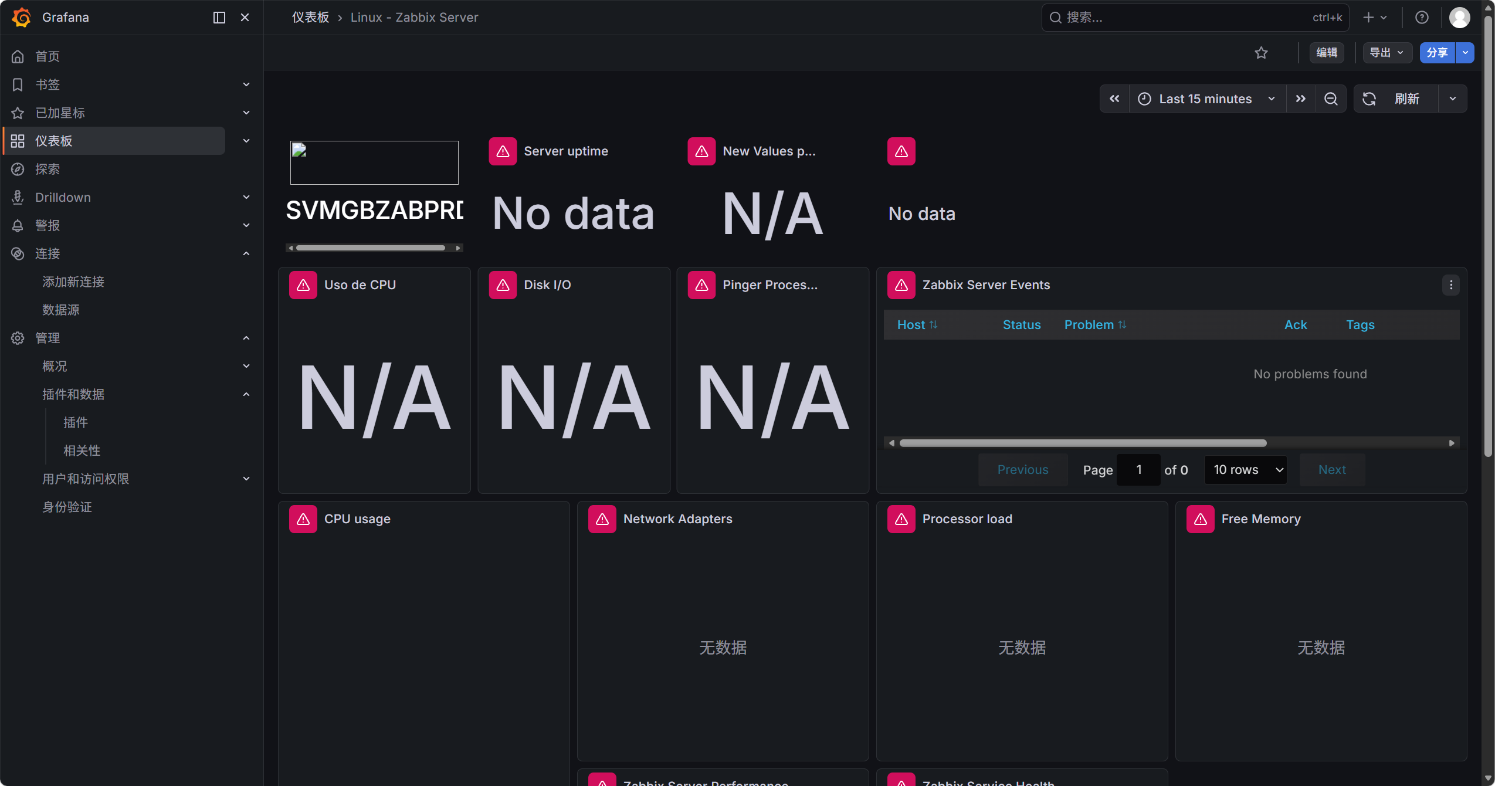Viewport: 1495px width, 786px height.
Task: Click the New Values panel warning icon
Action: coord(701,151)
